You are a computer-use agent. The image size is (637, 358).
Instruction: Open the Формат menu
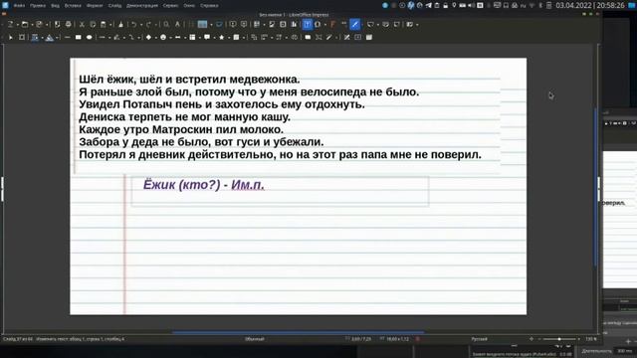point(96,6)
